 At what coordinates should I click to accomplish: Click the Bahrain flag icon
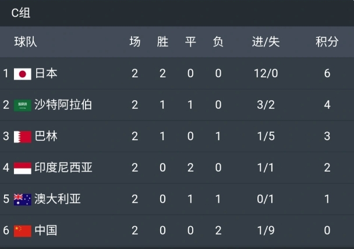22,137
